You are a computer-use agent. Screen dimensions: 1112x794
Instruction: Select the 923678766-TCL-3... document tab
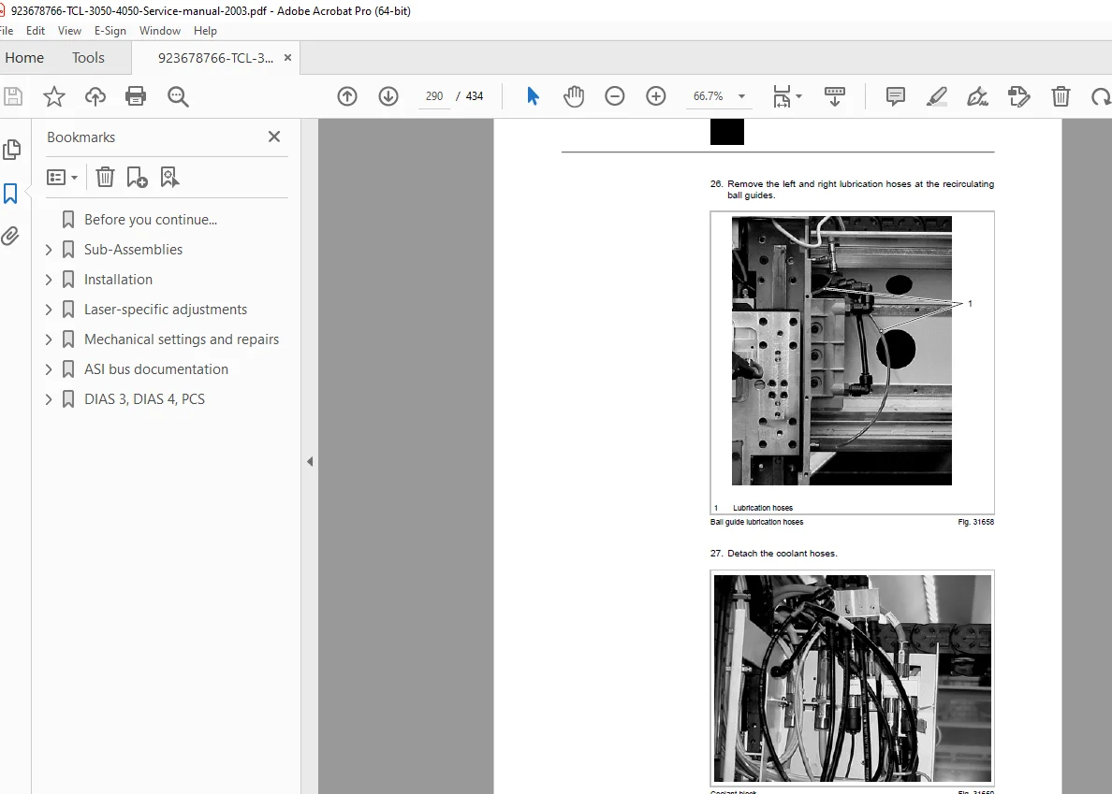tap(215, 58)
